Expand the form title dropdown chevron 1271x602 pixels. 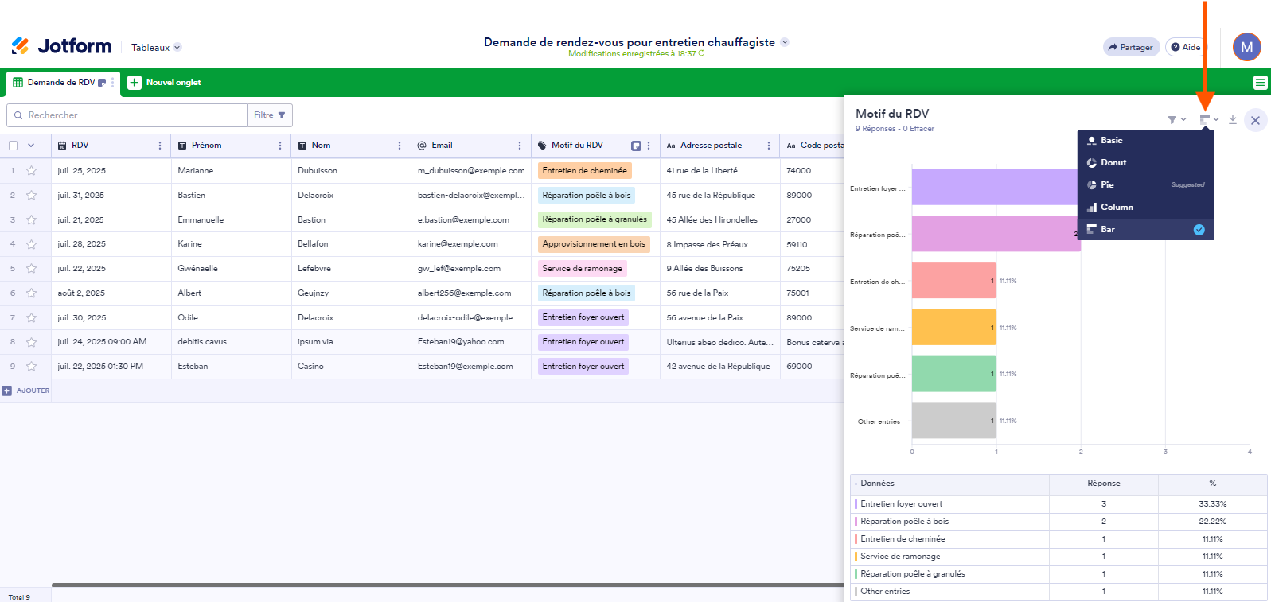tap(785, 42)
